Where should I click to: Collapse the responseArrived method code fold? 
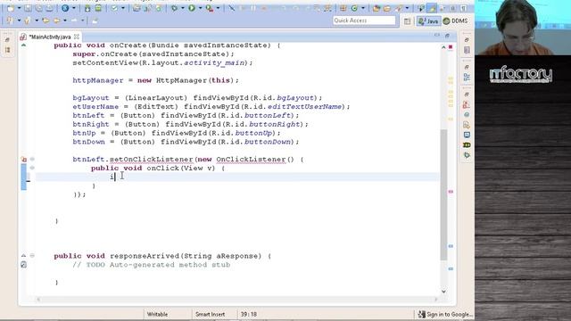32,256
